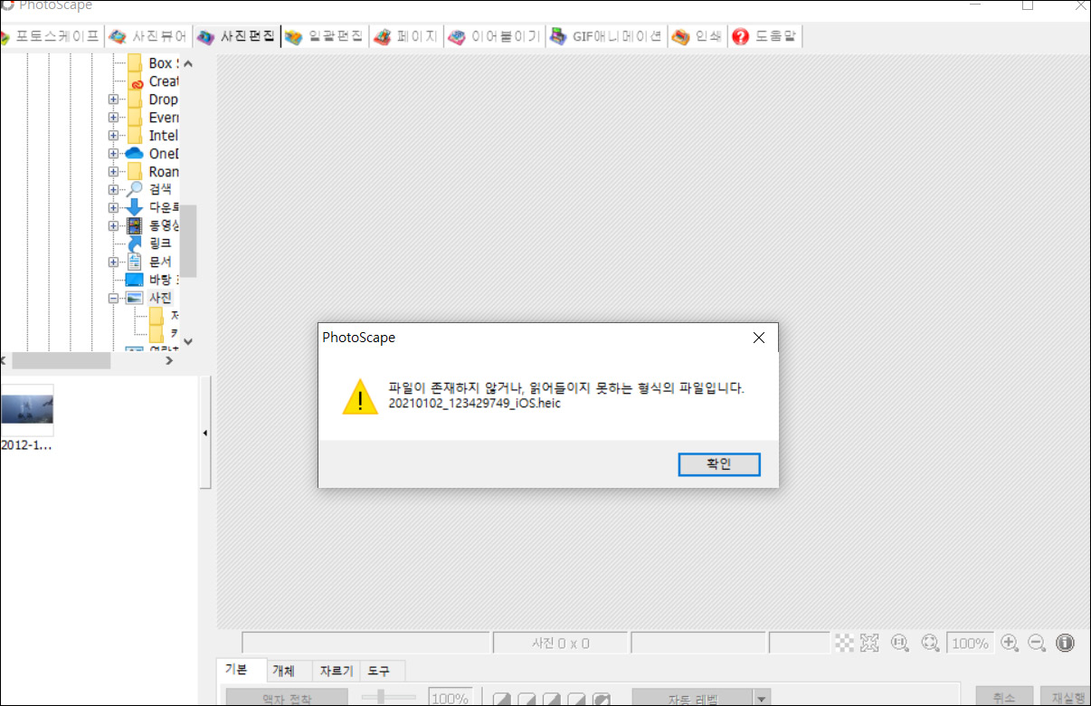Expand the Ever folder tree node
This screenshot has height=706, width=1091.
point(114,118)
